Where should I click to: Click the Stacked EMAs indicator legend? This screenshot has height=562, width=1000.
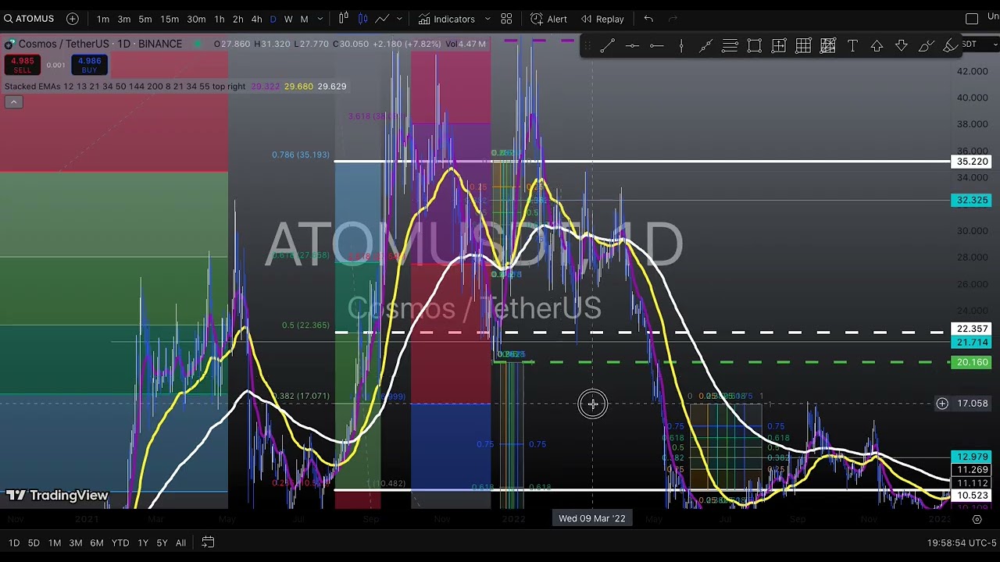125,86
